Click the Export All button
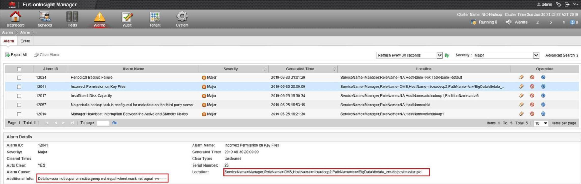Viewport: 581px width, 184px height. point(16,55)
